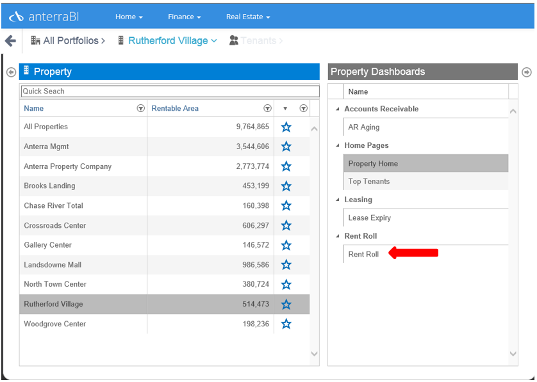Image resolution: width=537 pixels, height=382 pixels.
Task: Select the Landsdowne Mall row
Action: pos(165,265)
